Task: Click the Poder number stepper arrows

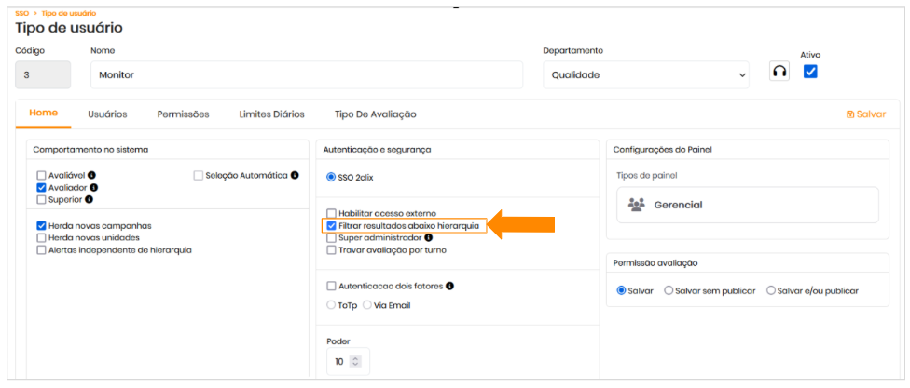Action: tap(354, 361)
